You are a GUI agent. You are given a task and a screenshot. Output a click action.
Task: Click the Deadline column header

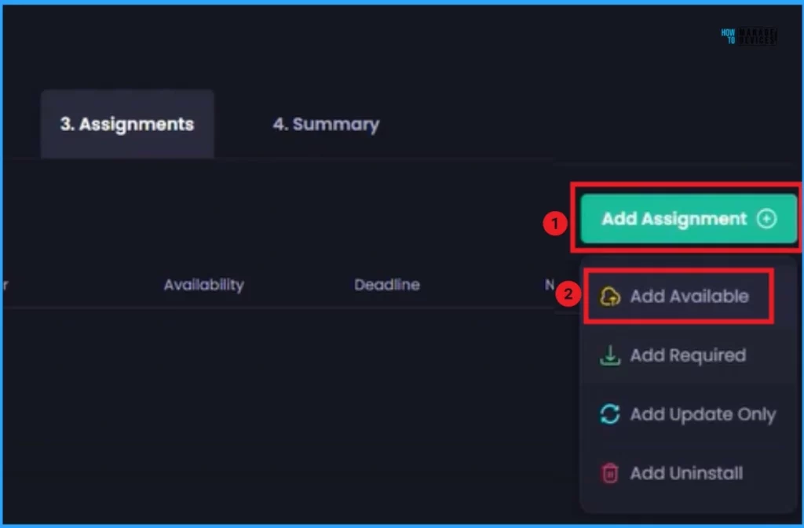click(x=386, y=285)
